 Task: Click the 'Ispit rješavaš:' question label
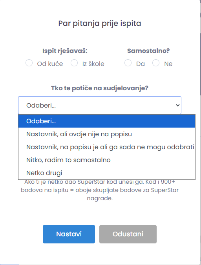65,51
